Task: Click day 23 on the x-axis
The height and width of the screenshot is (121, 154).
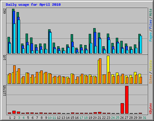Action: [108, 118]
